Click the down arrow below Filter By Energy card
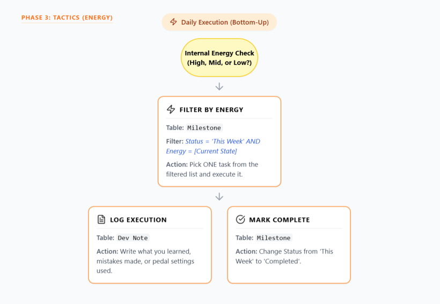440x304 pixels. 219,197
